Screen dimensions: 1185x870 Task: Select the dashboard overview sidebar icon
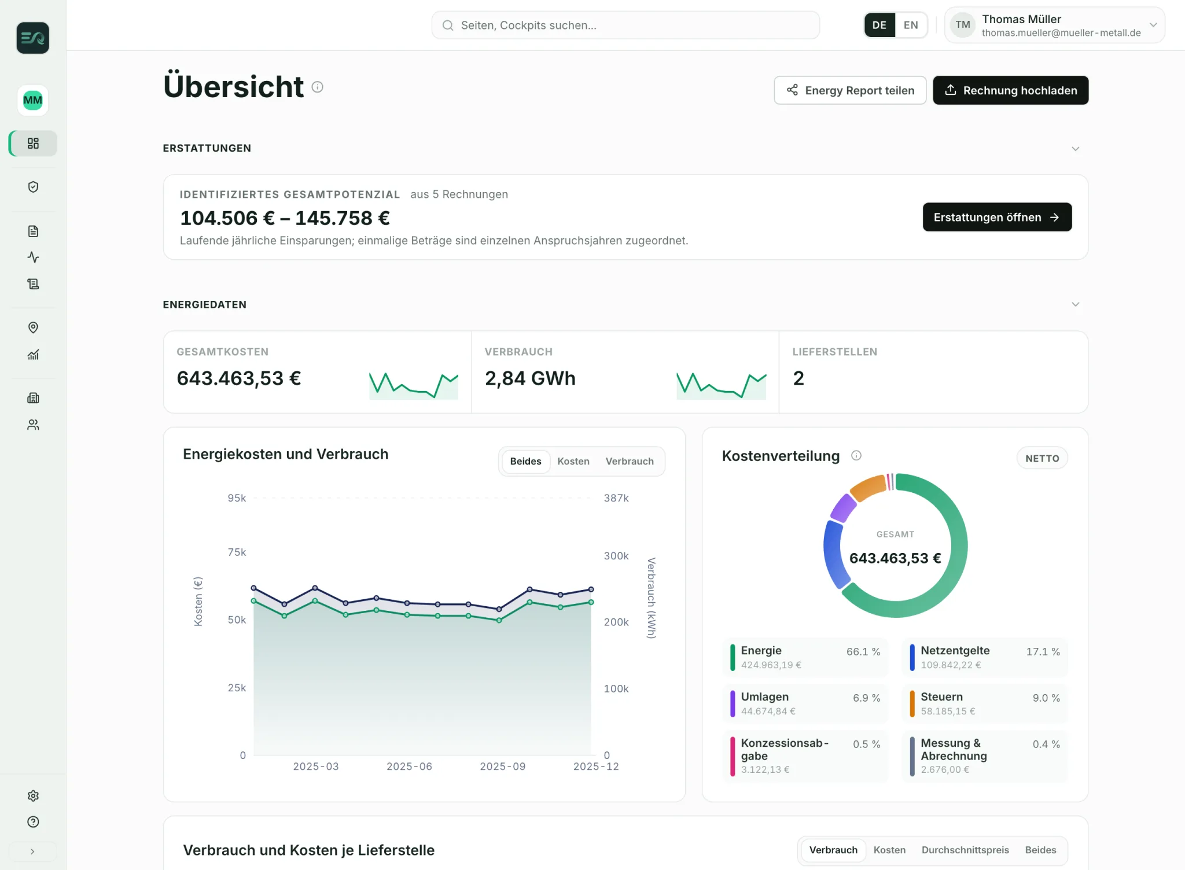33,143
